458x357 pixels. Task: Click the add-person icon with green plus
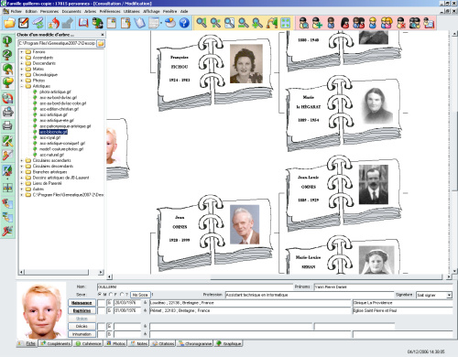click(x=317, y=23)
